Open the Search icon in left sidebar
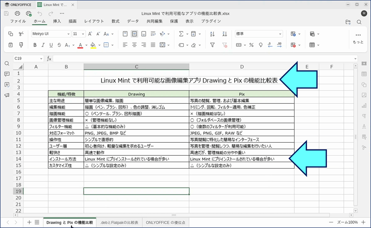This screenshot has height=228, width=371. tap(7, 63)
